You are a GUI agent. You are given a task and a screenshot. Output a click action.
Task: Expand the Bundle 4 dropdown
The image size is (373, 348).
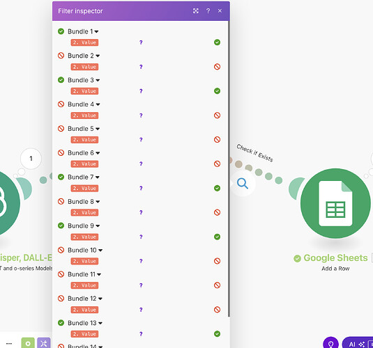(x=84, y=104)
